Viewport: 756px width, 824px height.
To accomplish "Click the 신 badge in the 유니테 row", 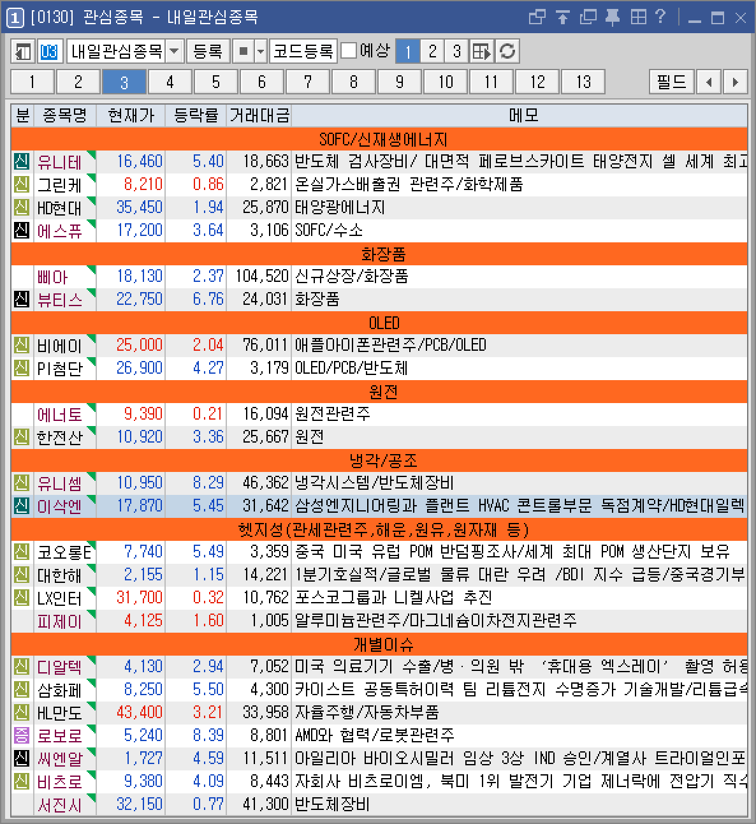I will pos(22,161).
